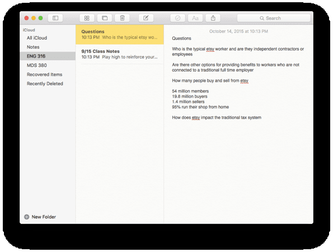This screenshot has width=333, height=252.
Task: Click the New Folder button
Action: (40, 217)
